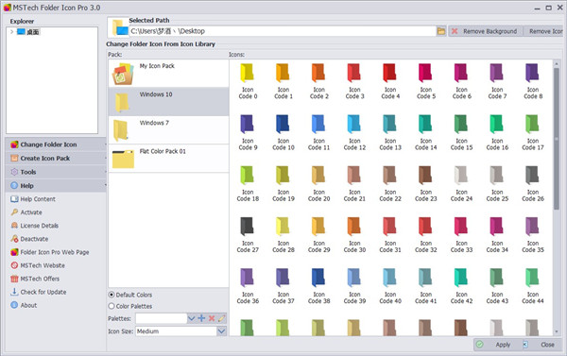Click the icons list vertical scrollbar
This screenshot has width=567, height=356.
point(557,139)
